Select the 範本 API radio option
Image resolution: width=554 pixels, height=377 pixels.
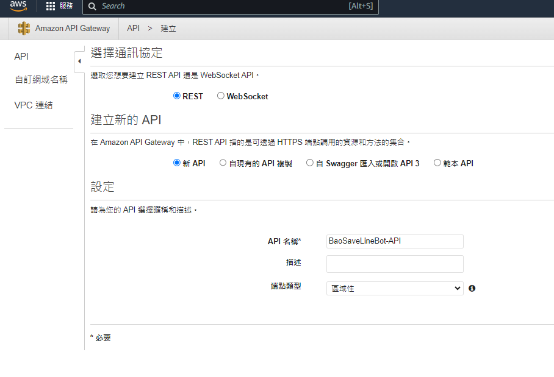pos(437,163)
